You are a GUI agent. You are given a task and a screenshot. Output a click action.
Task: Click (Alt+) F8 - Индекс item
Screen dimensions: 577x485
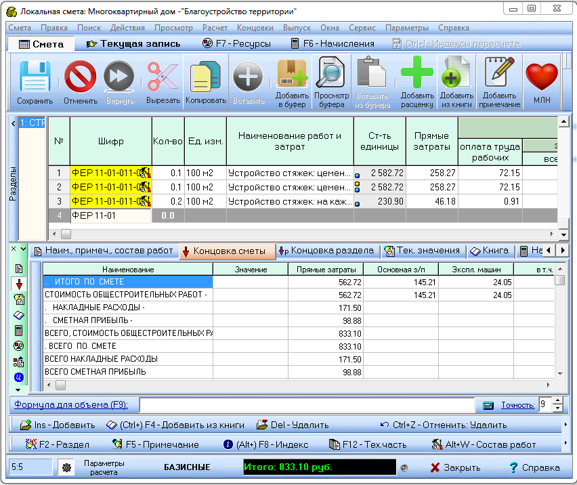(265, 444)
